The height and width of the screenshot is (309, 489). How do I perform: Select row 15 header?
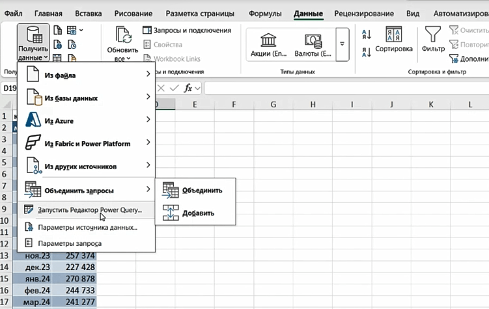coord(5,278)
